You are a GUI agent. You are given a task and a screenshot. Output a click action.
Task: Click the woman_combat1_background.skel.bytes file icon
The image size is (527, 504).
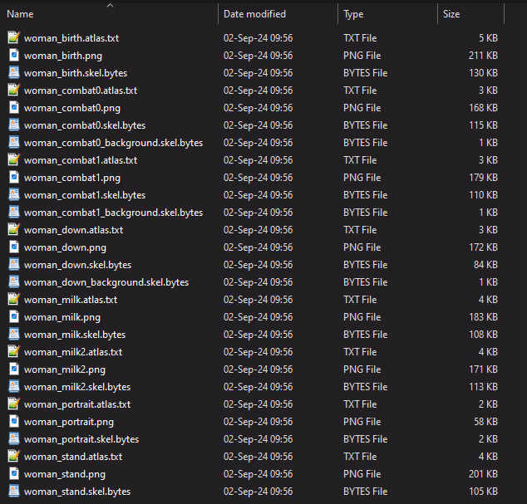click(13, 213)
